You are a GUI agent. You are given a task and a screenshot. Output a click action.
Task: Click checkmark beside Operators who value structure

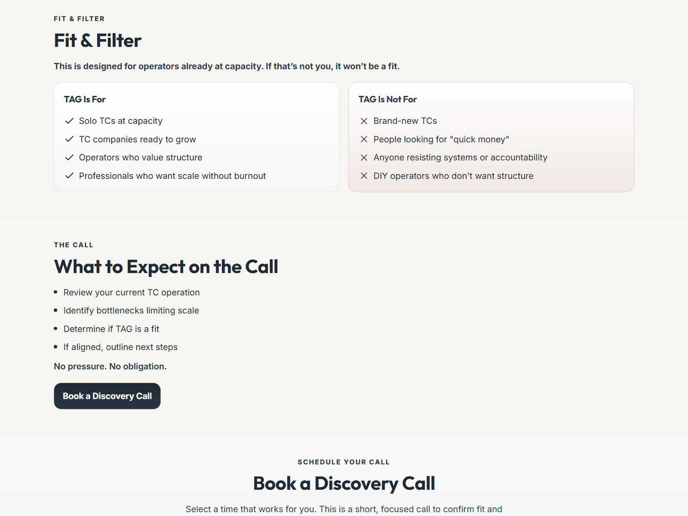click(69, 157)
